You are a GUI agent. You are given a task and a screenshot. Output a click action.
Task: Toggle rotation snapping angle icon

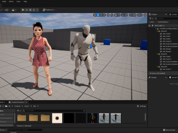click(123, 15)
